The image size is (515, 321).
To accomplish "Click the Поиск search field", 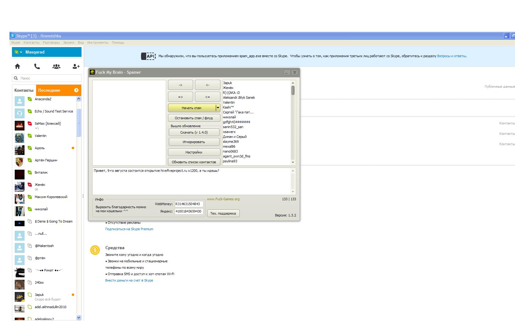I will click(47, 78).
